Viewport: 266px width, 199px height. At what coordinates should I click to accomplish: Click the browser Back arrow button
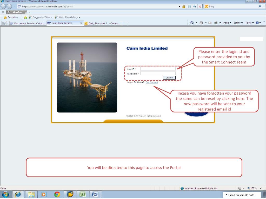[x=3, y=6]
